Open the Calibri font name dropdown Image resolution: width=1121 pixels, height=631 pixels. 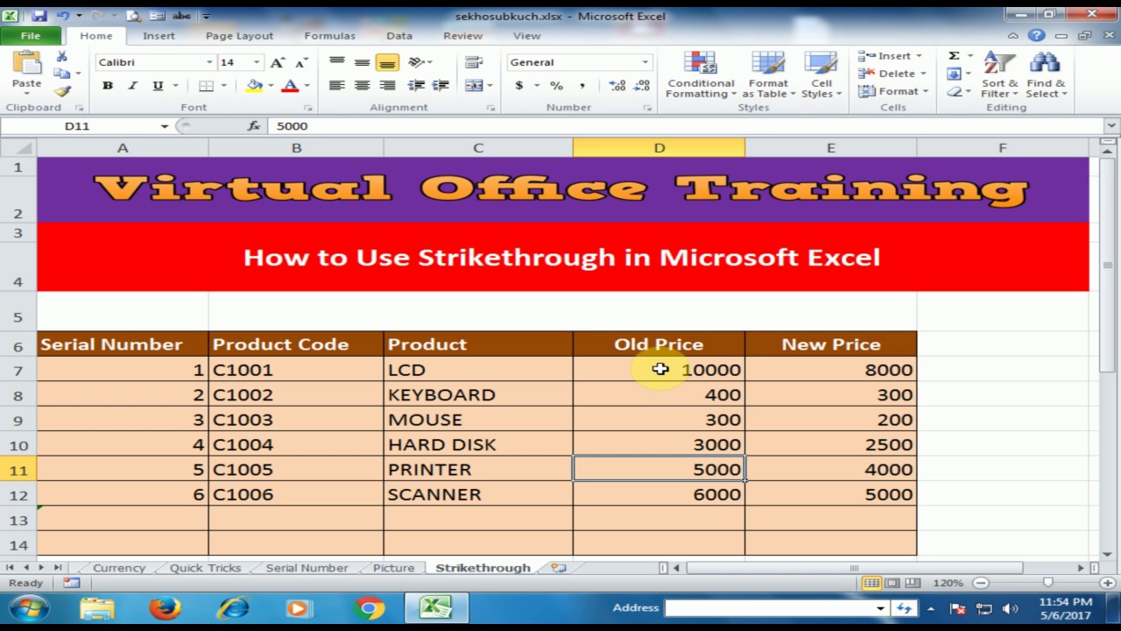point(209,62)
